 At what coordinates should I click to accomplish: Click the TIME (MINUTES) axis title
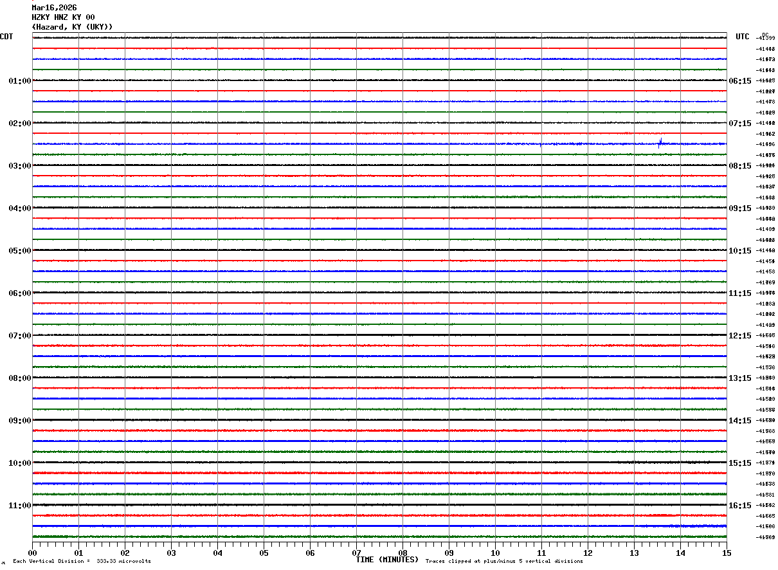[x=387, y=560]
